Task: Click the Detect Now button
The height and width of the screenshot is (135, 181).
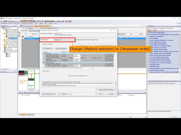Action: (30, 28)
